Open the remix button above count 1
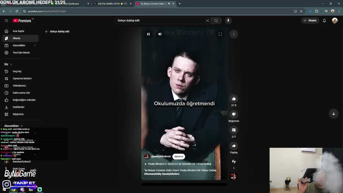 [x=234, y=161]
